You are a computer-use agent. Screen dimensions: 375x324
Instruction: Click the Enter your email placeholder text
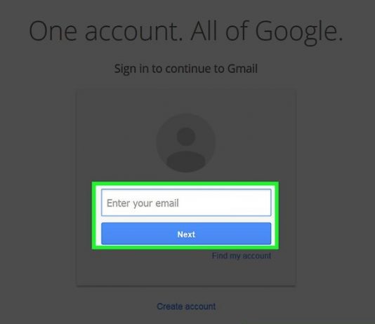(143, 203)
